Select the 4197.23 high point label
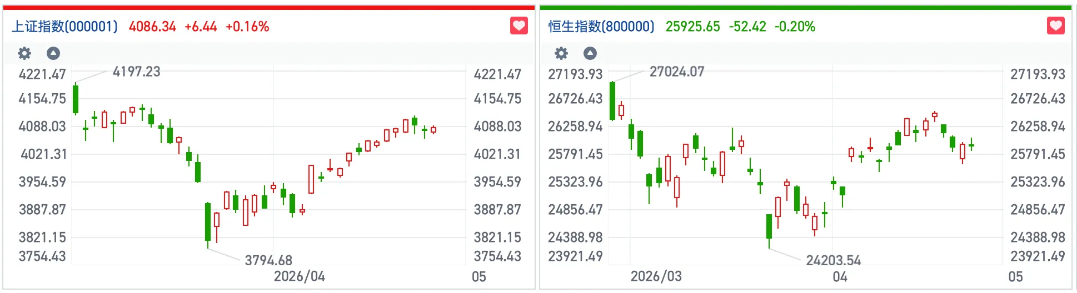 coord(136,72)
